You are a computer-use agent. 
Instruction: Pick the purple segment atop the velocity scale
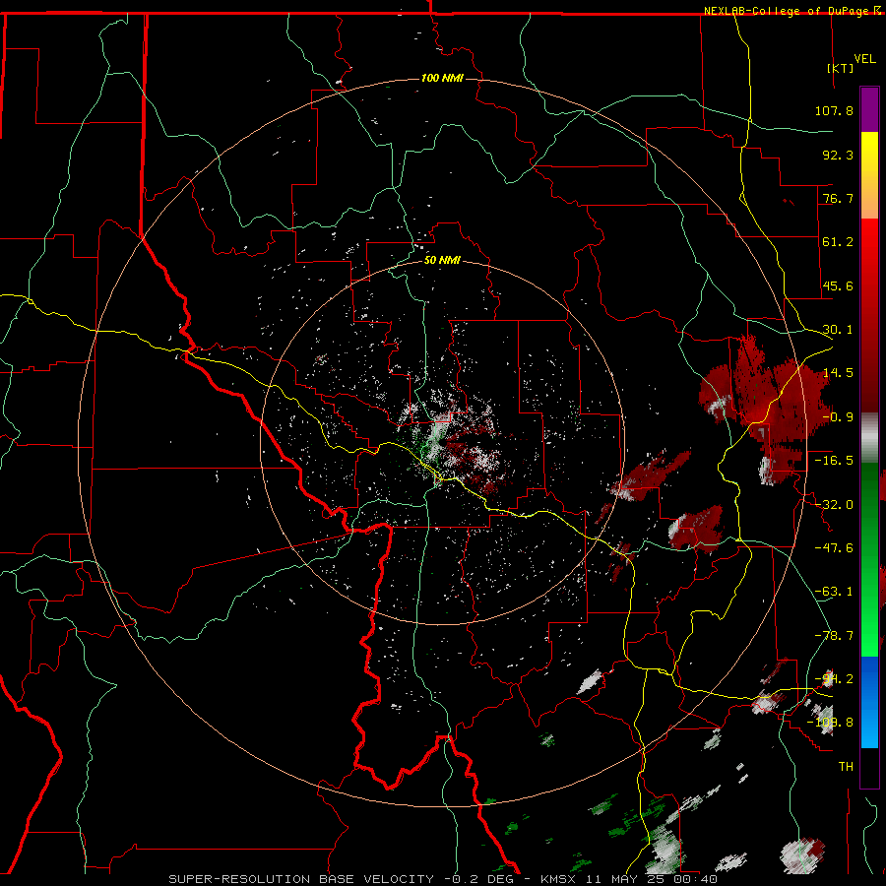(869, 109)
